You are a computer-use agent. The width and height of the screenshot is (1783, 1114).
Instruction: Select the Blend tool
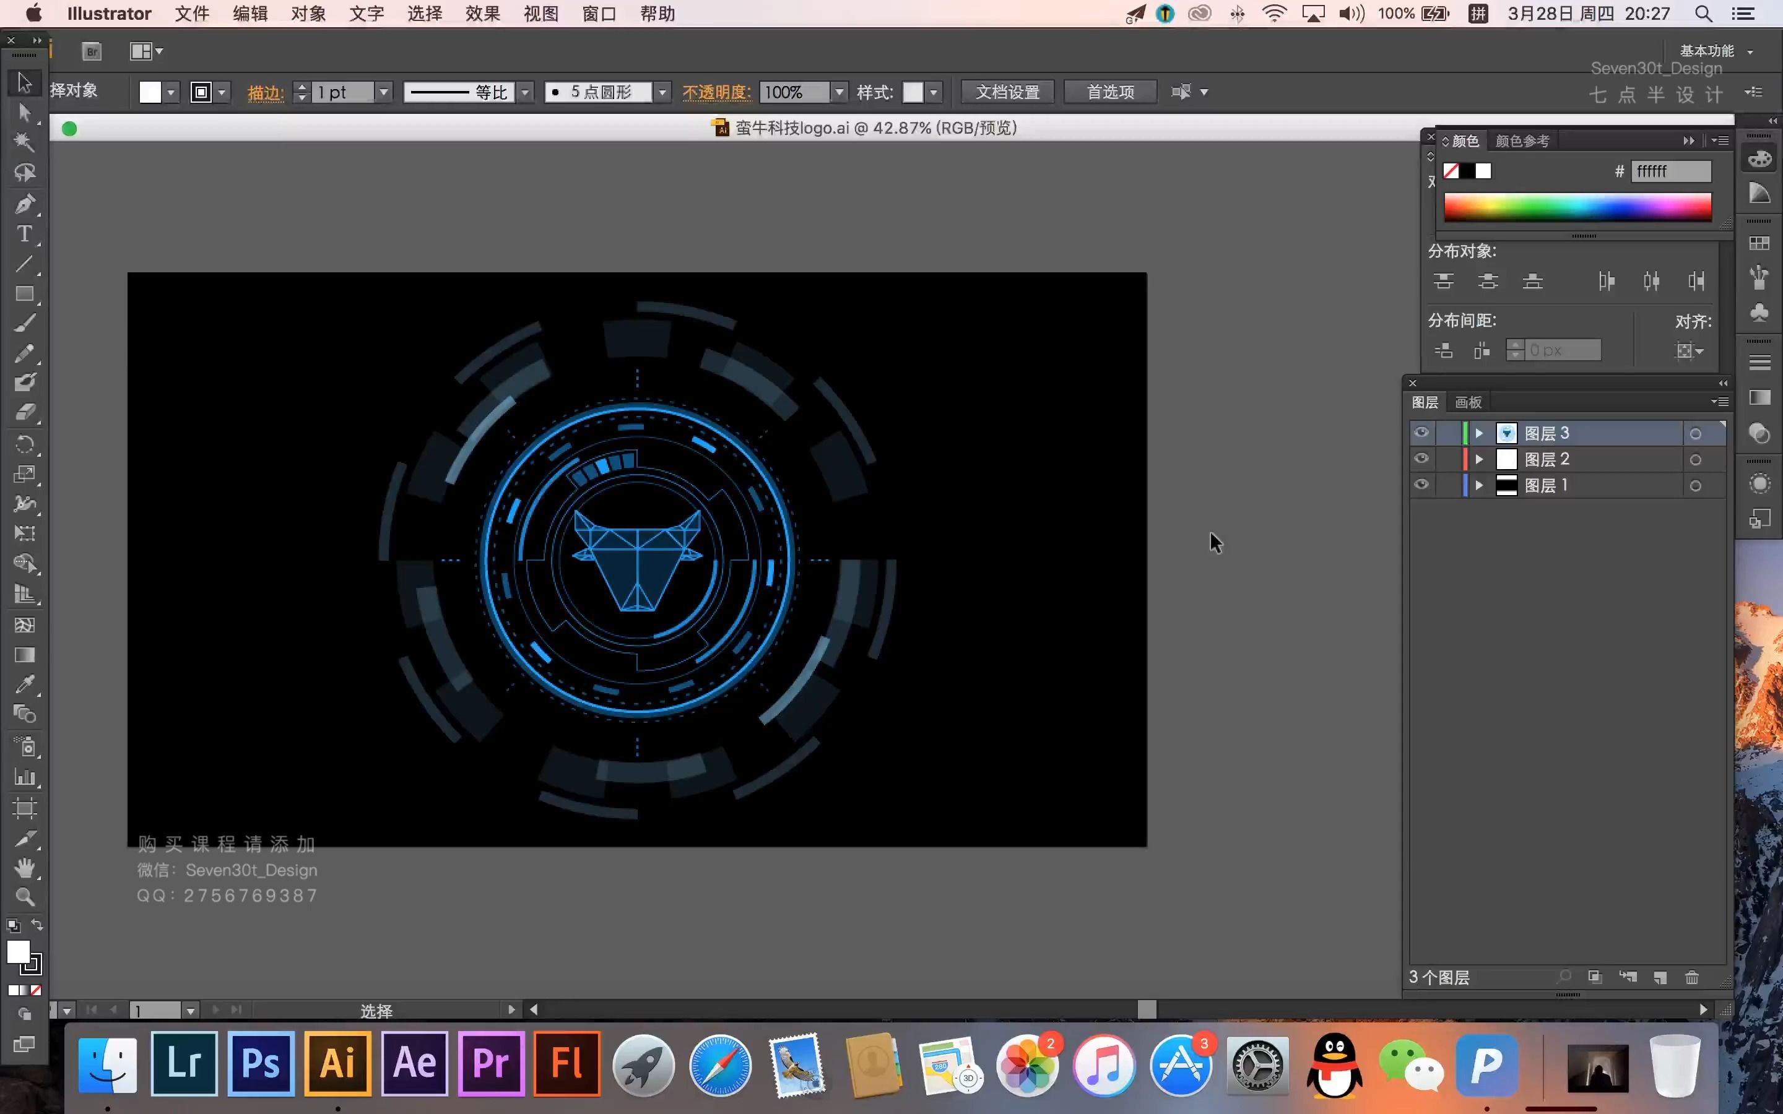[x=24, y=714]
